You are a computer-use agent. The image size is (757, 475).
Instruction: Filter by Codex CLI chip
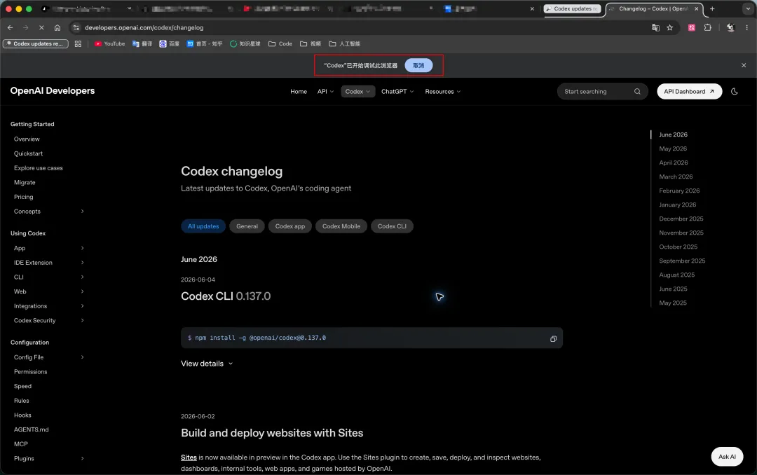[392, 226]
